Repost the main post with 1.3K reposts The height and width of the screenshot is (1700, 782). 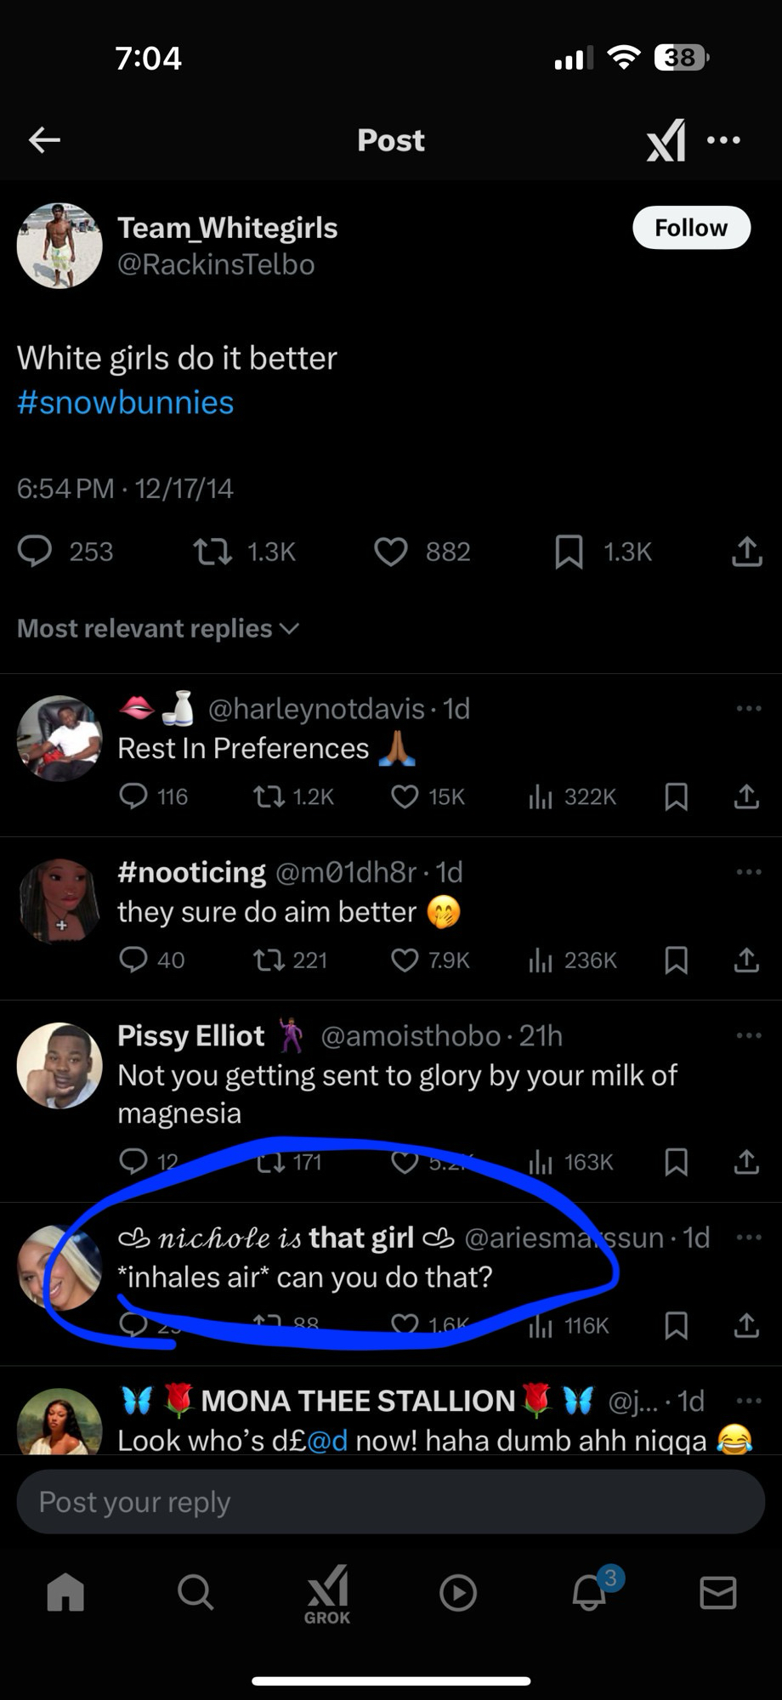point(212,552)
